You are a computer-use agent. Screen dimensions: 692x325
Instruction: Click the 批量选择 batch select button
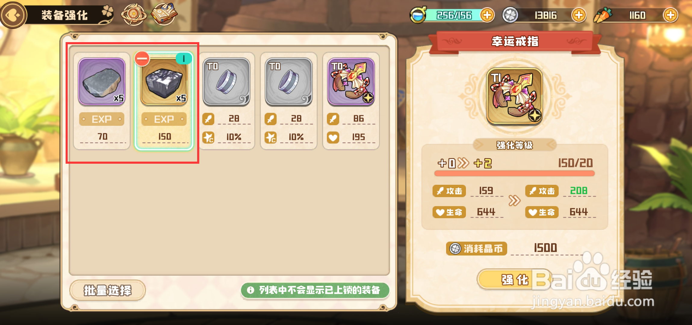point(107,290)
